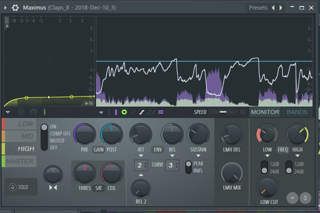Click the CEIL ceiling knob

[x=112, y=173]
